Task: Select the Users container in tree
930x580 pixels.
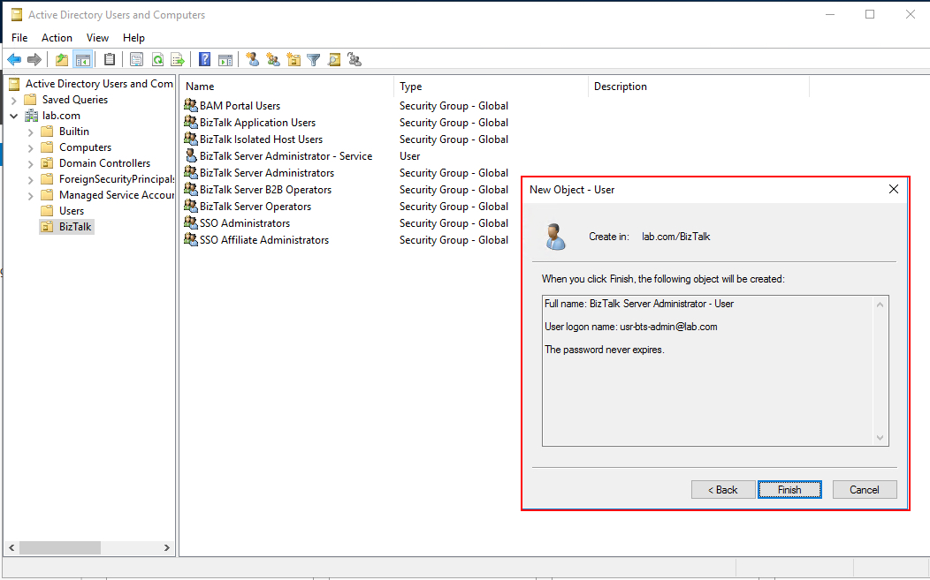Action: (x=72, y=211)
